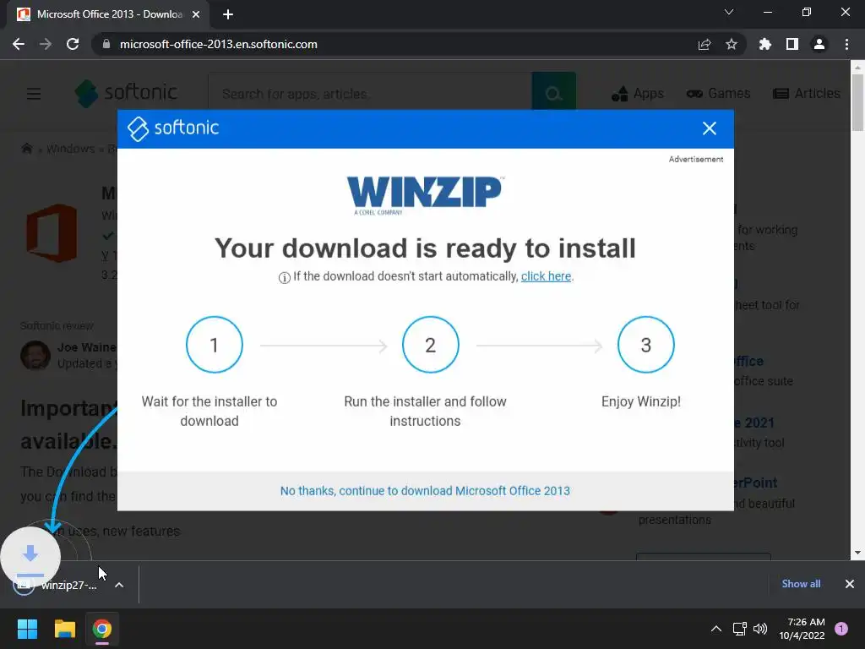Click the 'click here' download link
The image size is (865, 649).
click(546, 276)
